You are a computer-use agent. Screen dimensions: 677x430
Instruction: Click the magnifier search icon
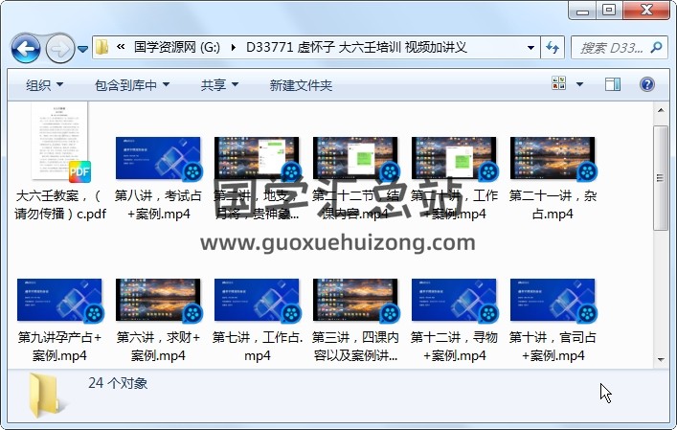(x=656, y=47)
